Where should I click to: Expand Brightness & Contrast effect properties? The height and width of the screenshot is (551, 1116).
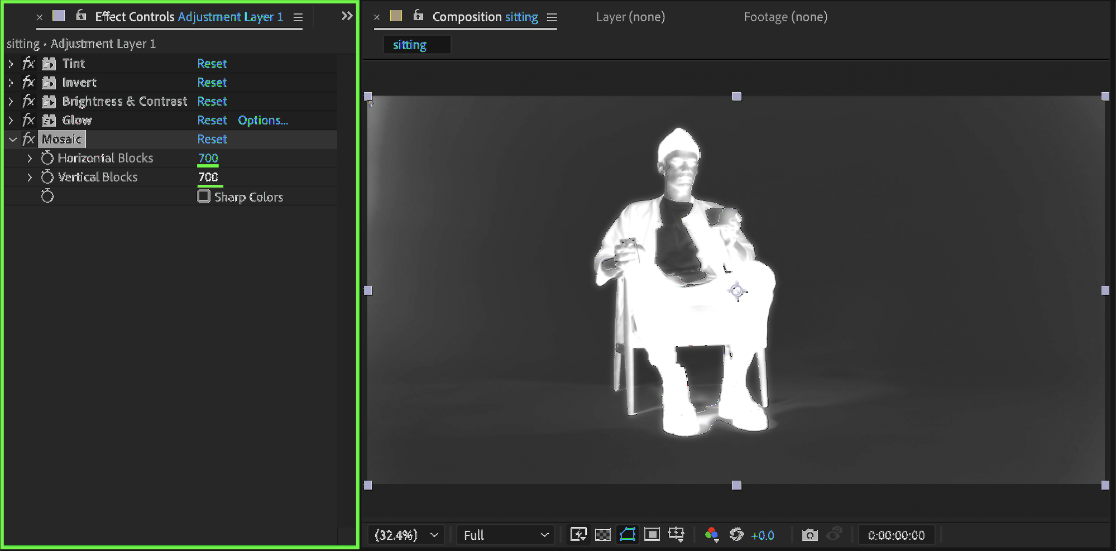pos(11,102)
